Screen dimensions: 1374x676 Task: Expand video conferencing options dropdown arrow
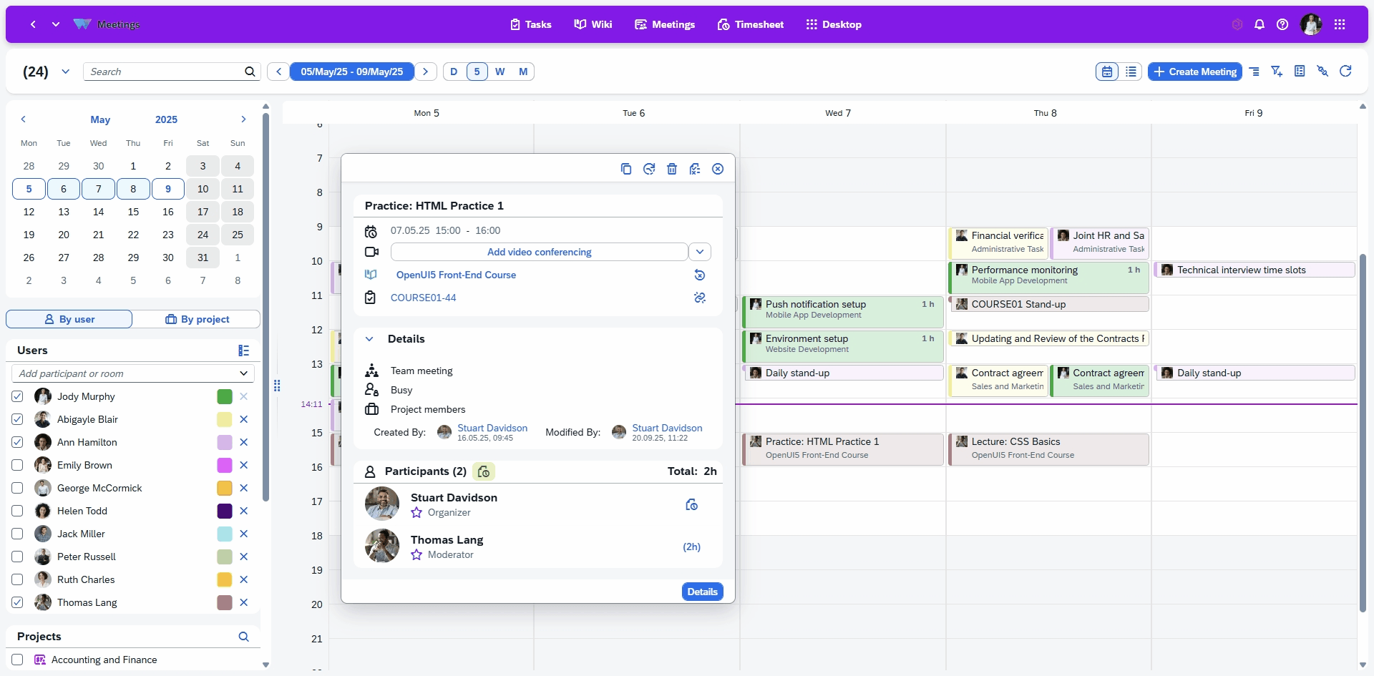700,252
